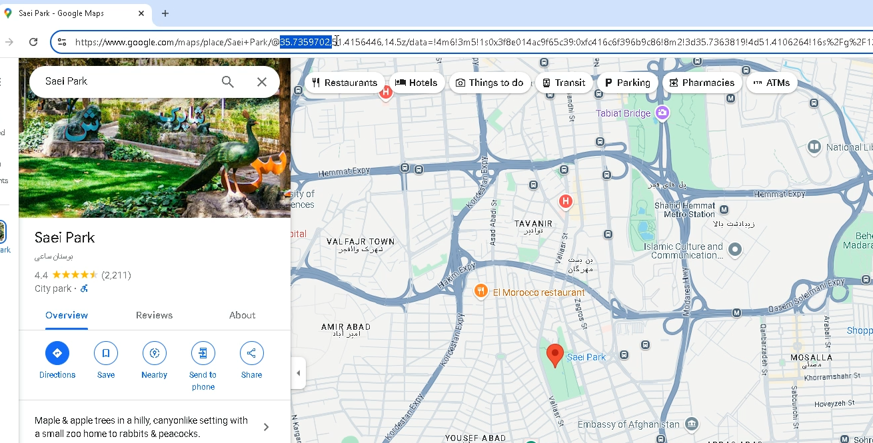Collapse the side panel arrow

(x=298, y=374)
